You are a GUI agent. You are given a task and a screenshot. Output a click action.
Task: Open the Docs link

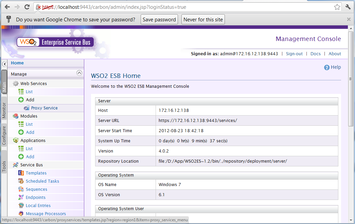click(315, 54)
